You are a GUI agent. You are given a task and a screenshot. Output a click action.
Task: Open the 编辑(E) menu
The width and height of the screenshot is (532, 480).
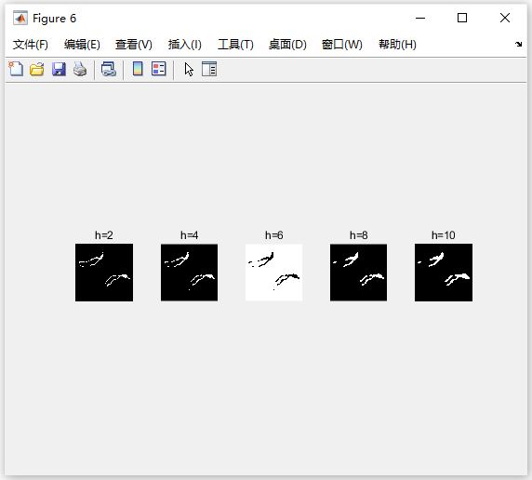pos(82,44)
